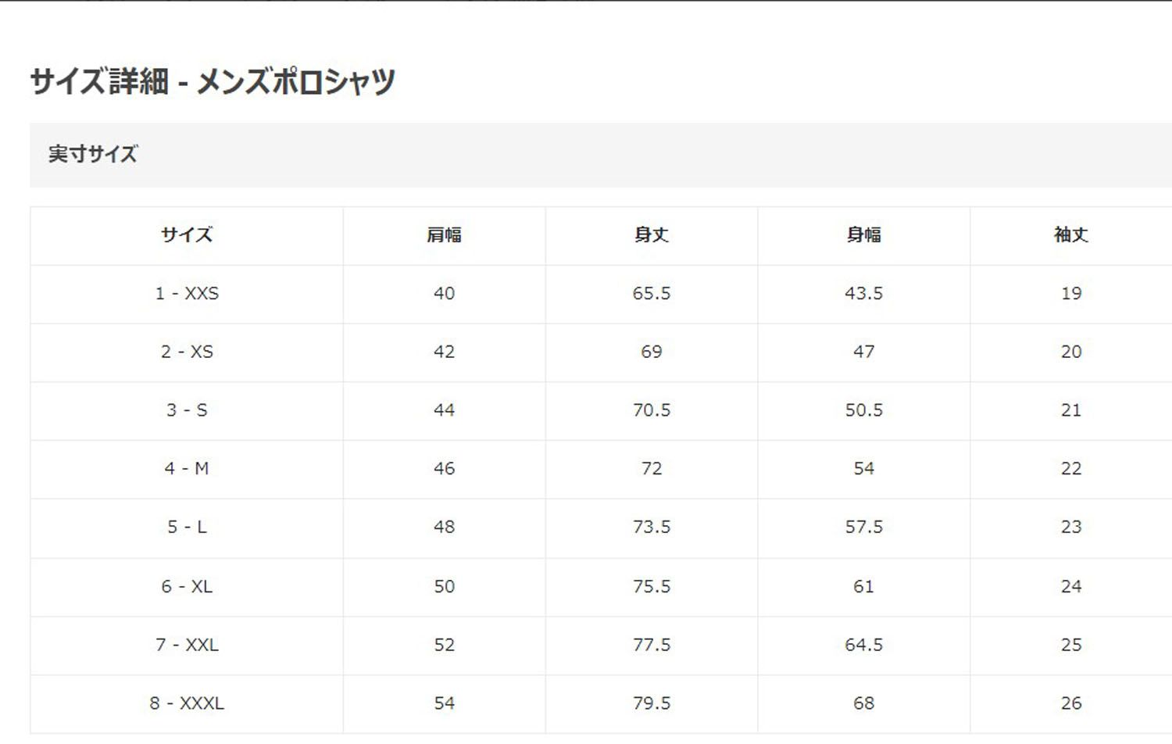1172x744 pixels.
Task: Click the 袖丈 column header
Action: pyautogui.click(x=1071, y=235)
